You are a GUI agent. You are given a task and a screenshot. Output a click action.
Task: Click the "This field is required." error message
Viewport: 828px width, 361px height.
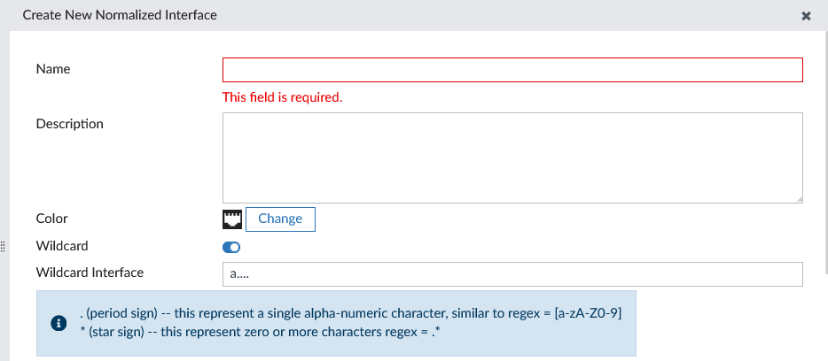click(282, 97)
